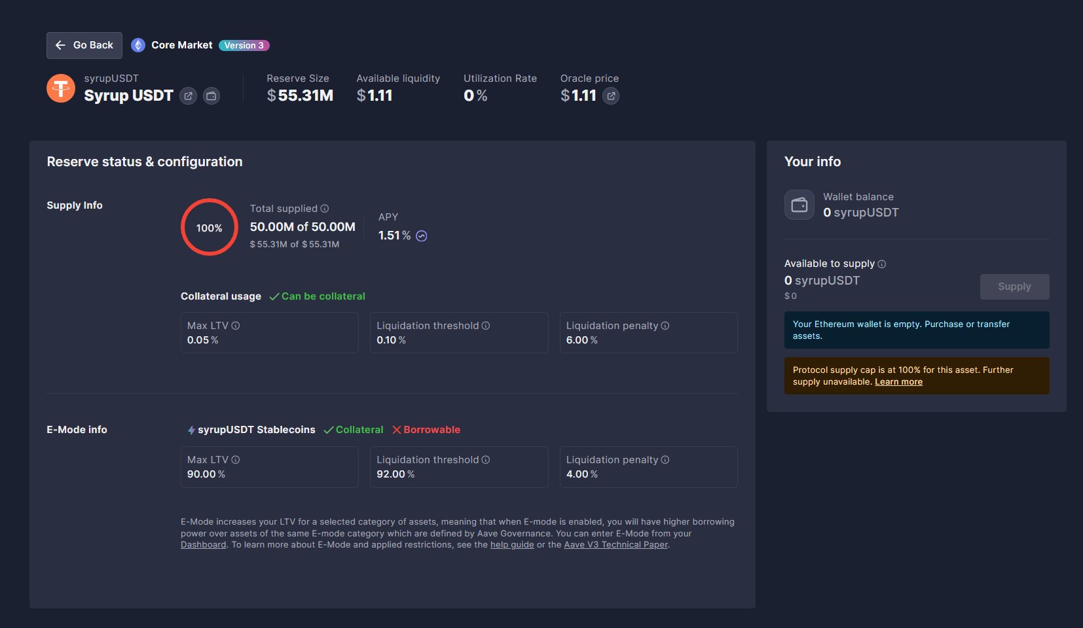Follow the Dashboard link in E-Mode text
This screenshot has width=1083, height=628.
(203, 545)
